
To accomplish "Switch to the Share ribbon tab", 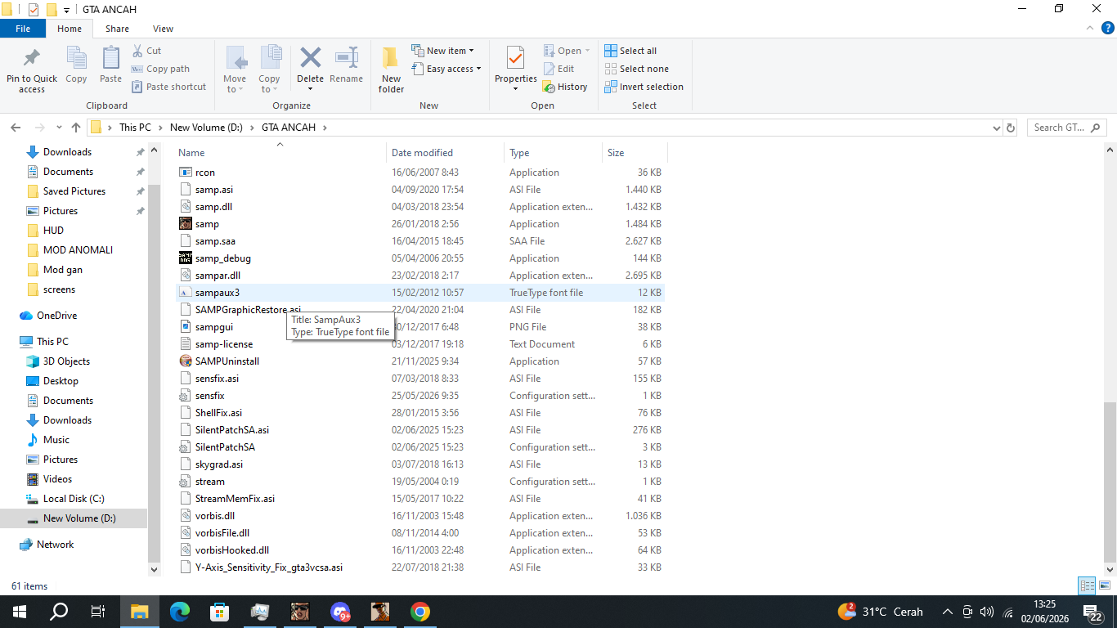I will click(117, 29).
